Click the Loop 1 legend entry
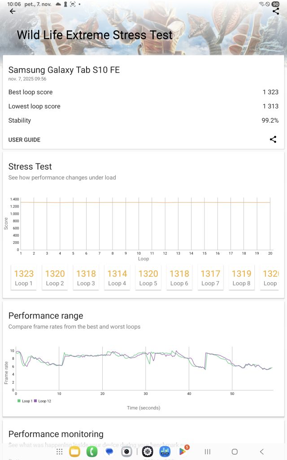This screenshot has height=460, width=287. point(25,401)
